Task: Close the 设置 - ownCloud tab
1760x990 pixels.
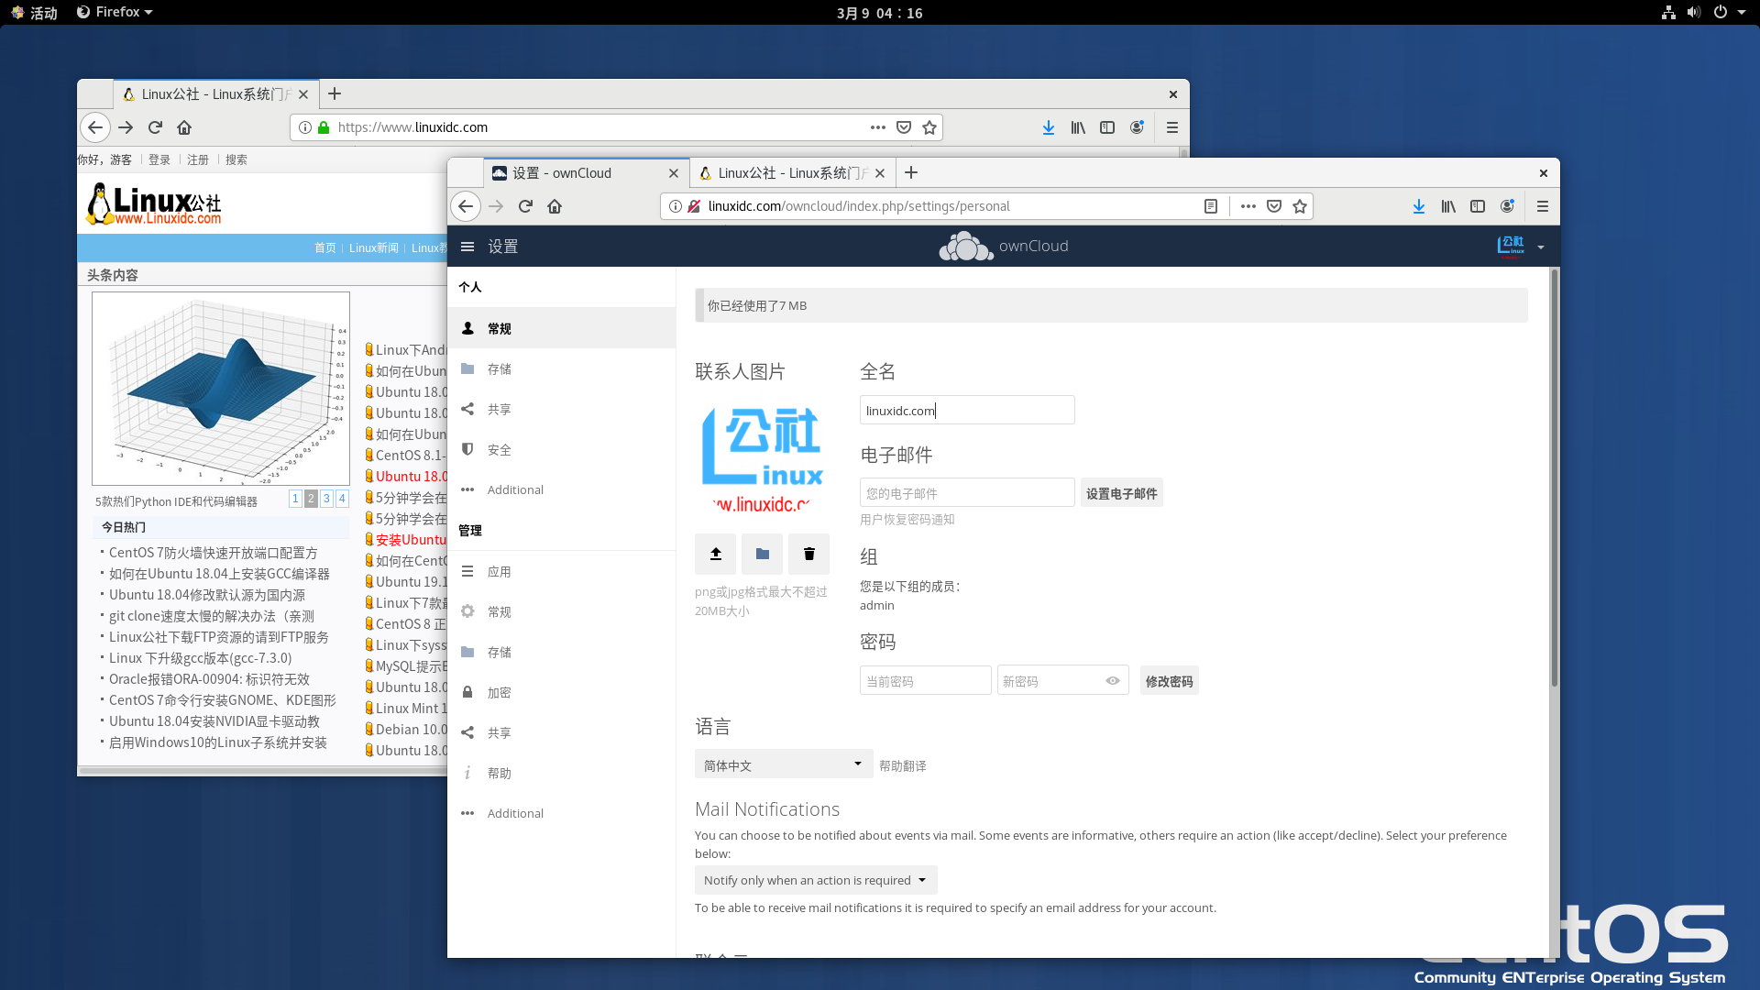Action: [674, 172]
